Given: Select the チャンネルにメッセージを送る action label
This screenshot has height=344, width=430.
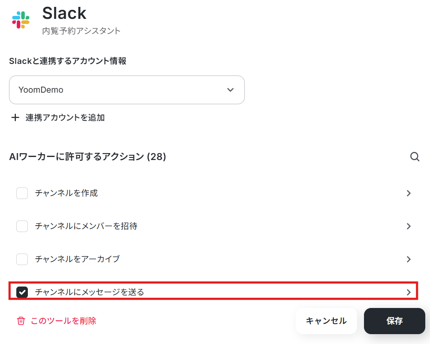Looking at the screenshot, I should (90, 292).
